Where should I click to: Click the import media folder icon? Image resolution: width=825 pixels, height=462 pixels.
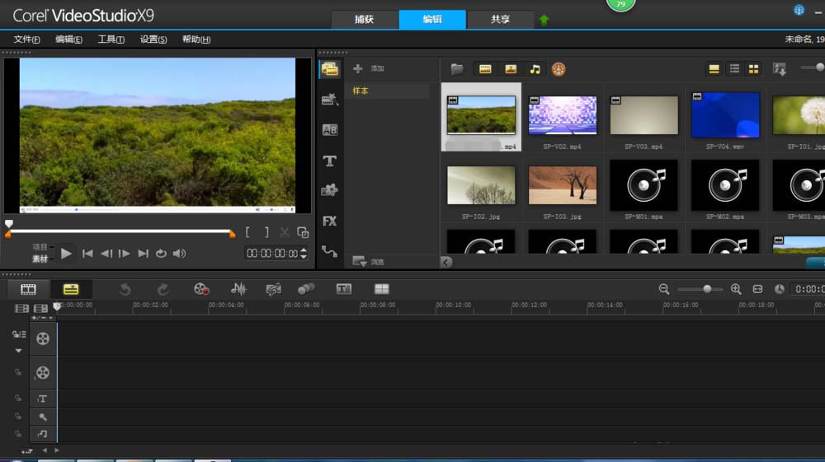(456, 69)
